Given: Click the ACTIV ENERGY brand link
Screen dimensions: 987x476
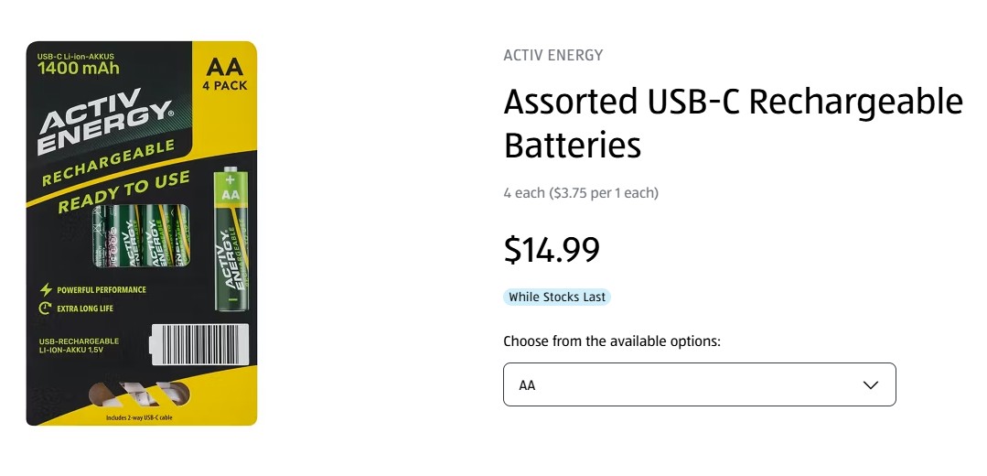Looking at the screenshot, I should point(553,55).
